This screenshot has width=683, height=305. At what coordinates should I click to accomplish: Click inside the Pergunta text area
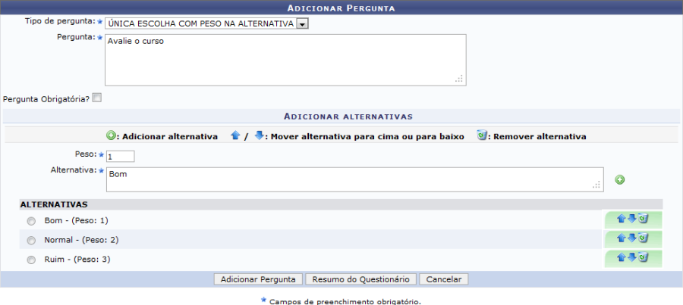point(285,60)
